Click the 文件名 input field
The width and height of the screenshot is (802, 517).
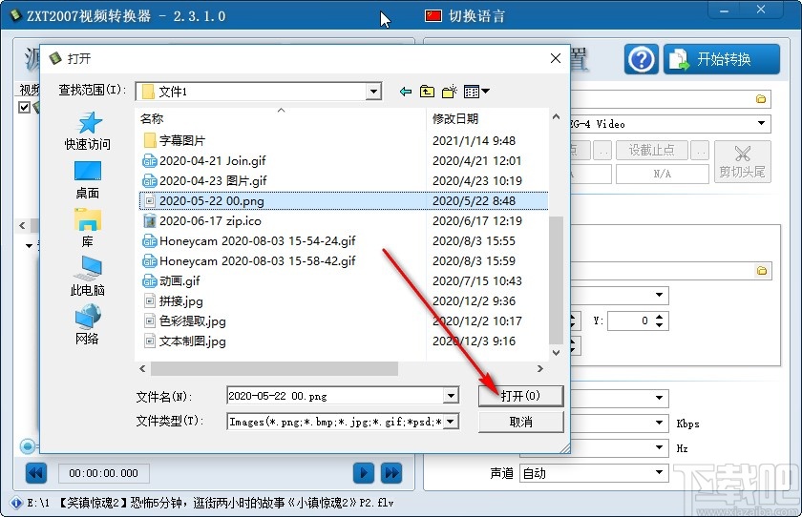(335, 396)
